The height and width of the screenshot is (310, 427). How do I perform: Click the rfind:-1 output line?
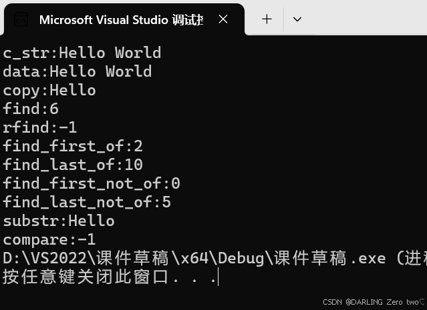[40, 127]
